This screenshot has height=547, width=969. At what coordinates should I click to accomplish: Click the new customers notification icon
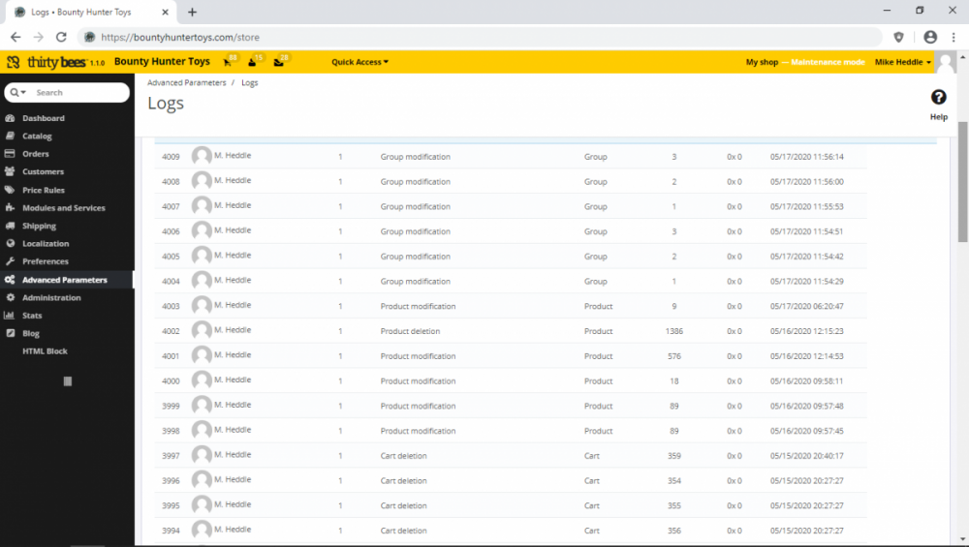pyautogui.click(x=253, y=62)
